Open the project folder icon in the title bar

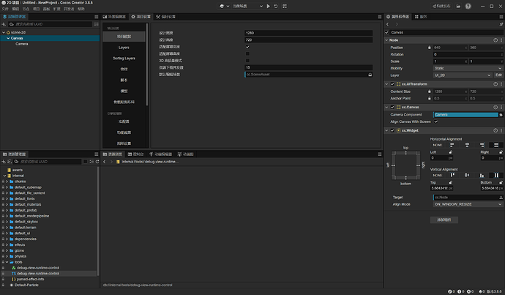[x=458, y=6]
